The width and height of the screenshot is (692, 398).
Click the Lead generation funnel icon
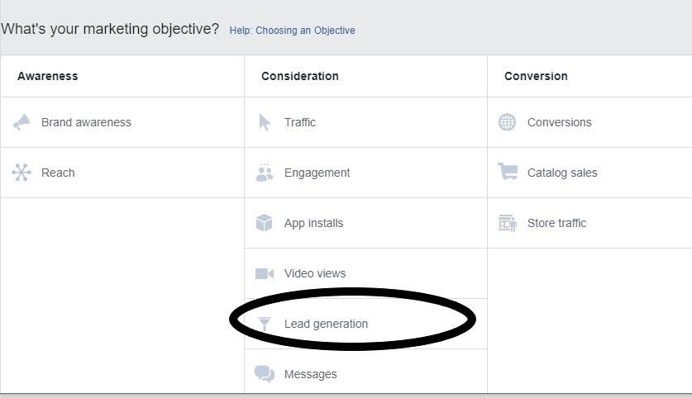point(265,324)
